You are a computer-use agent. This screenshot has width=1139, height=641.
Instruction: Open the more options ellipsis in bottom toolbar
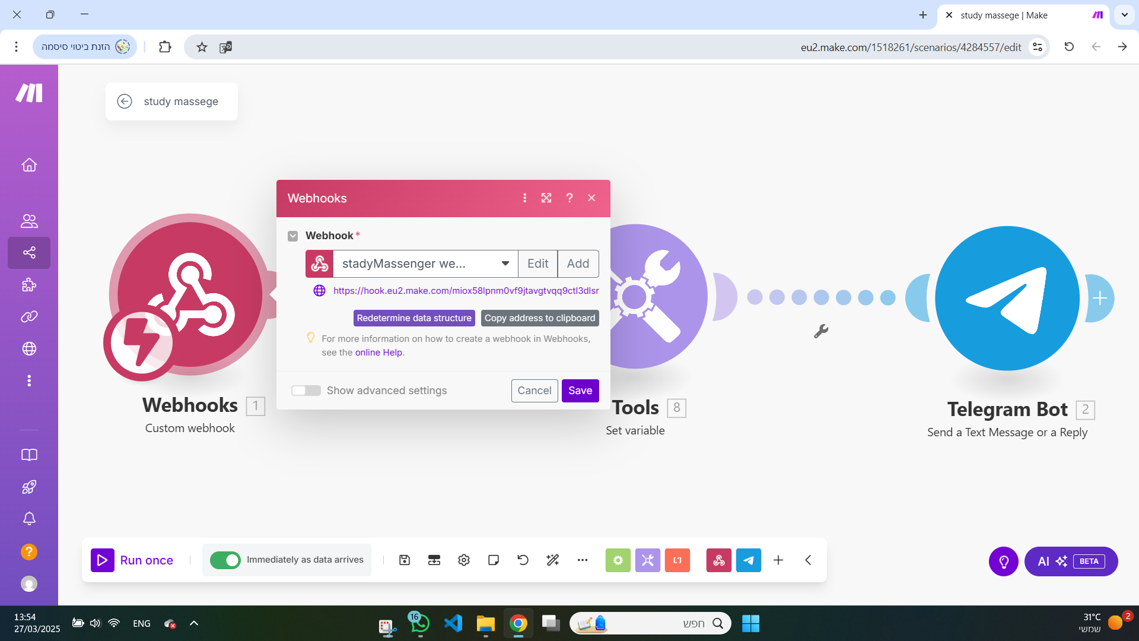point(583,560)
